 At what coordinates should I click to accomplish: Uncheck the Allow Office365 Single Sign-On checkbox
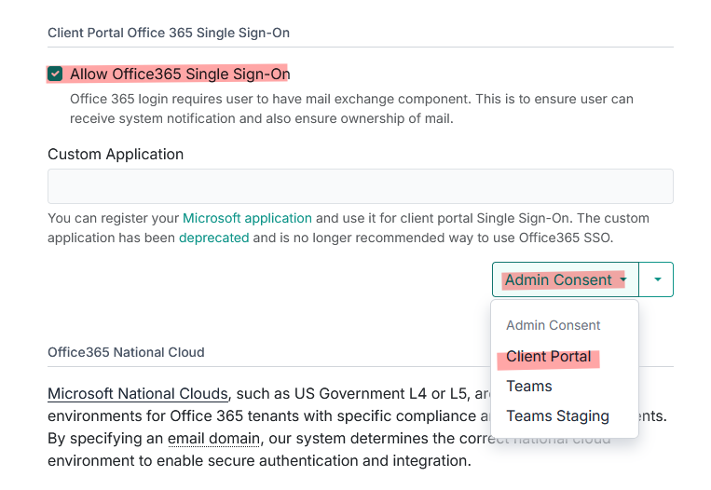(55, 74)
